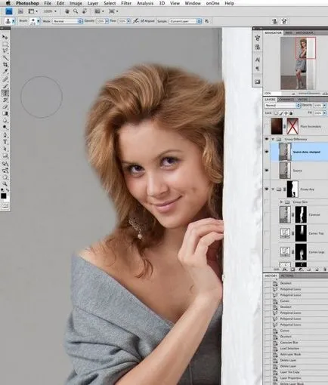
Task: Collapse the Group Difference folder
Action: point(273,139)
